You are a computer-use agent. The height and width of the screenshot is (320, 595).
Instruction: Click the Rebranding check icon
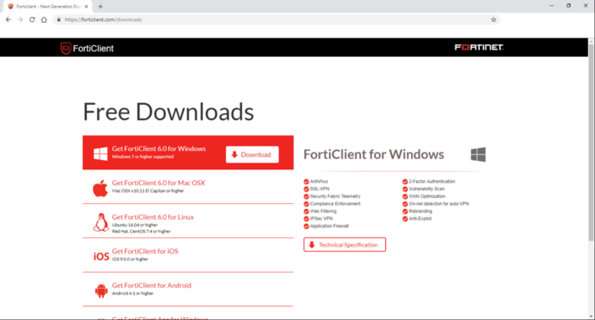click(x=405, y=211)
